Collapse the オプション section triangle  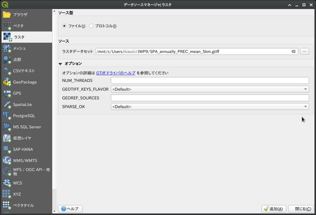60,64
